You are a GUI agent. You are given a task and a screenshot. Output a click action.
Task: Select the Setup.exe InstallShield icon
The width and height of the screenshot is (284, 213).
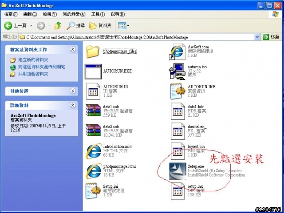(x=177, y=171)
